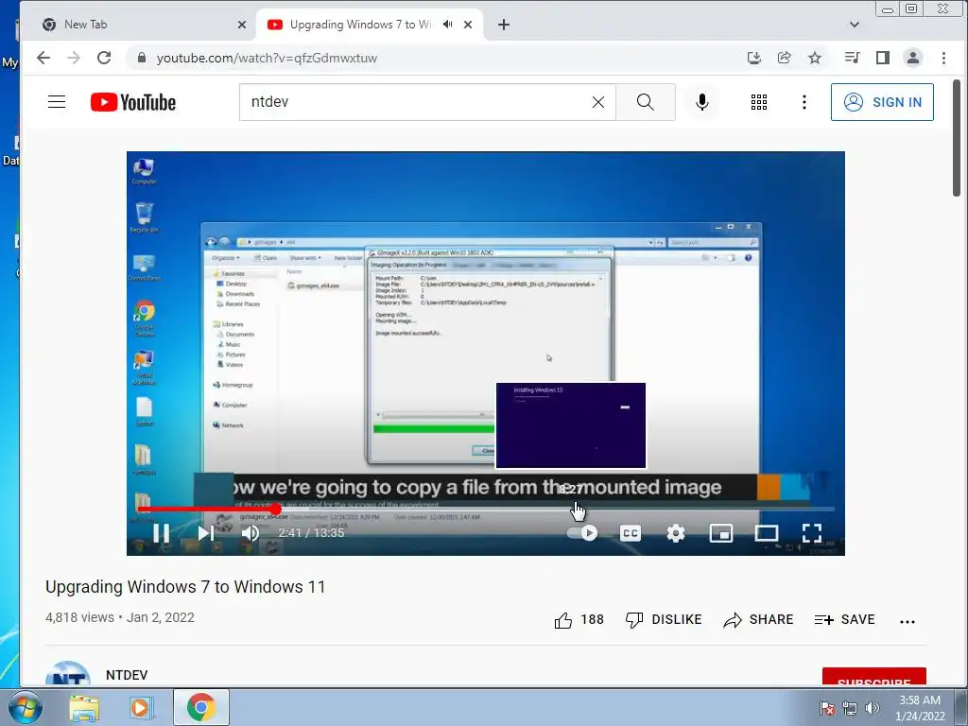Open the Chrome profile avatar
The width and height of the screenshot is (968, 726).
click(913, 58)
